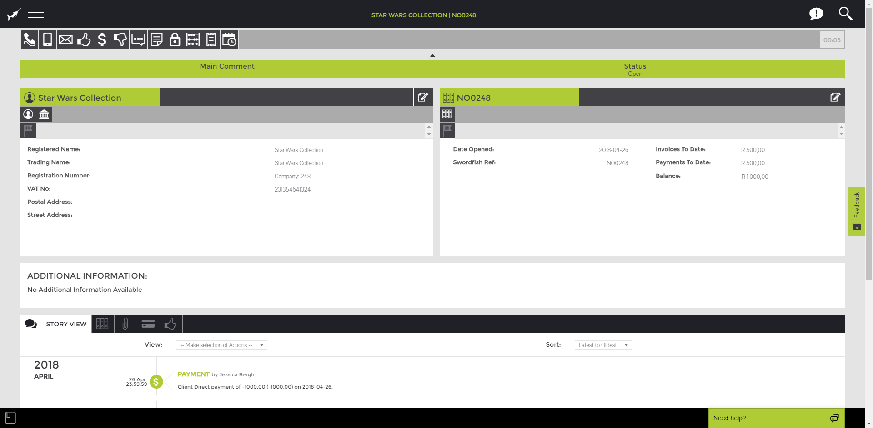
Task: Click the receipt toolbar icon
Action: [211, 40]
